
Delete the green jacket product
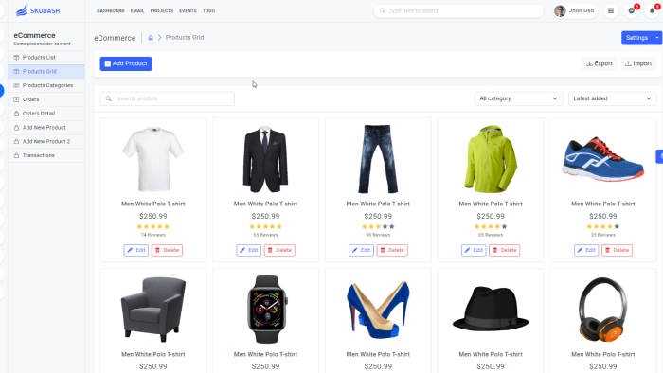coord(505,250)
